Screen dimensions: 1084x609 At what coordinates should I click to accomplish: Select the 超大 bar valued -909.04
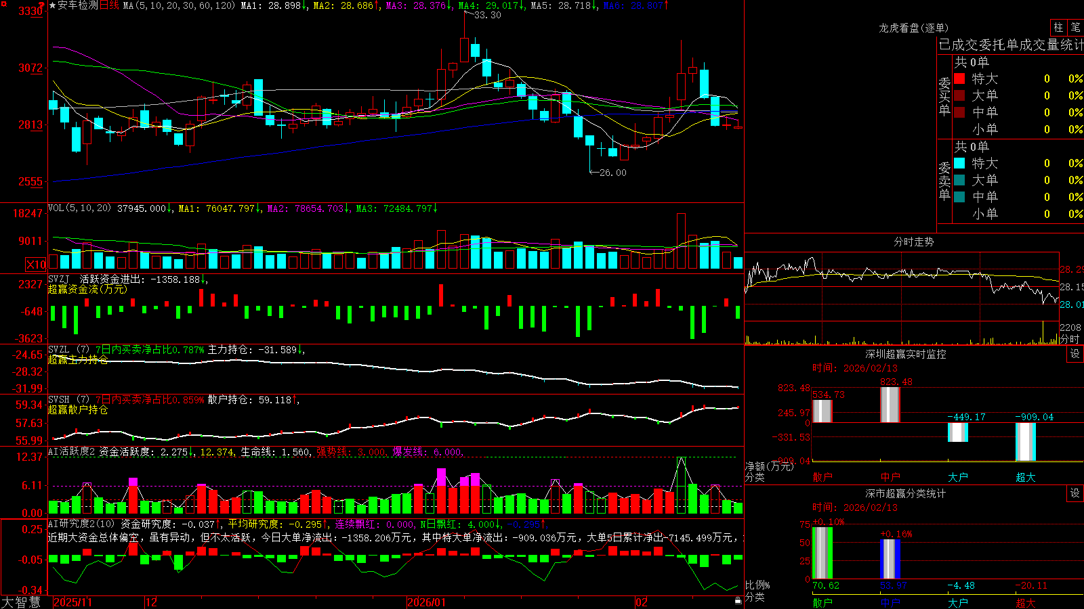[1025, 442]
